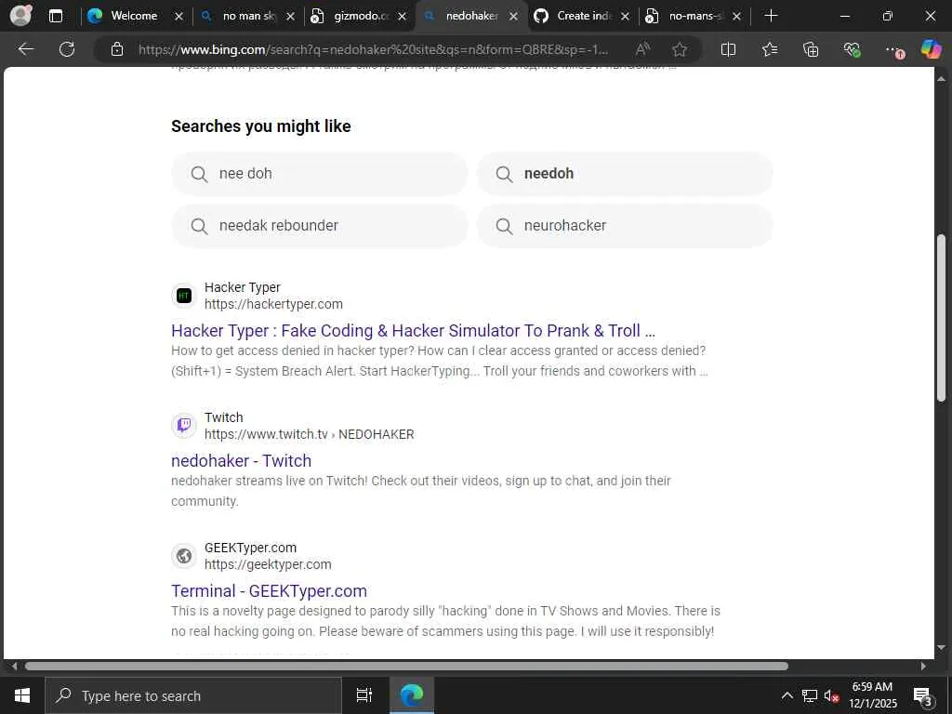Click the Twitch result favicon
Viewport: 952px width, 714px height.
click(184, 426)
